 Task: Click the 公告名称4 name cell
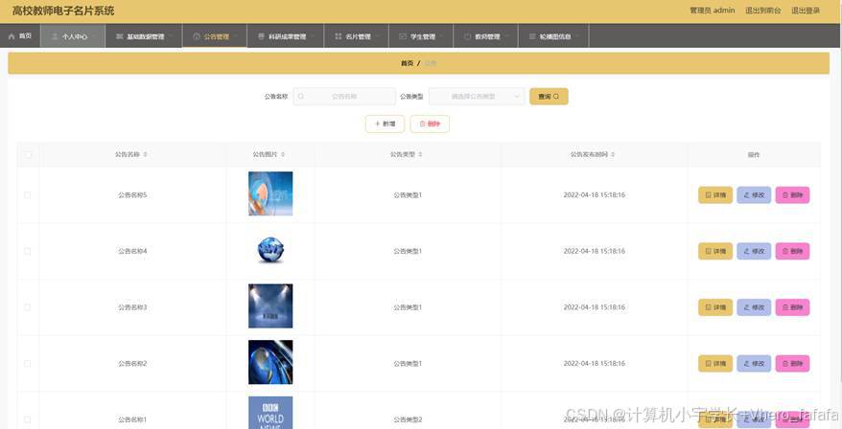(132, 251)
